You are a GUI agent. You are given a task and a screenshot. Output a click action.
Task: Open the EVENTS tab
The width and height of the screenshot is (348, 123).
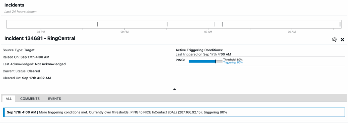54,99
